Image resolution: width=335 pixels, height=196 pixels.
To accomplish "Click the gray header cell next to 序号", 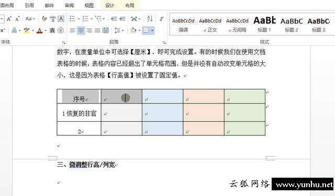I will pos(121,96).
